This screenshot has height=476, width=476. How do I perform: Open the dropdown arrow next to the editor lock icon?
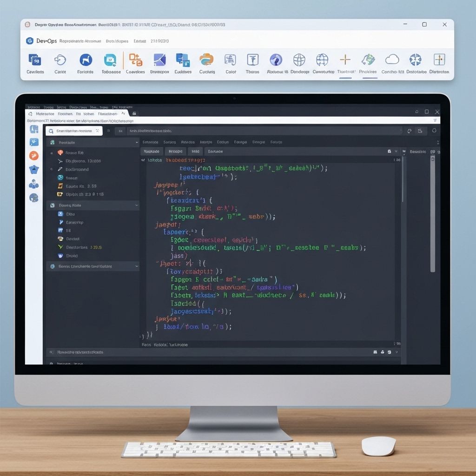pos(396,151)
